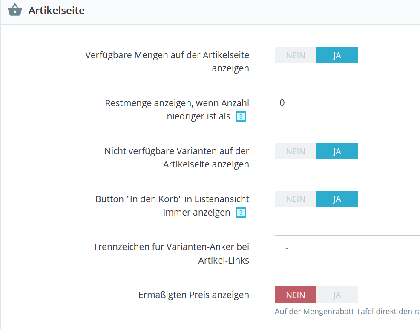
Task: Click the "Restmenge anzeigen, wenn Anzahl" label
Action: [x=177, y=103]
